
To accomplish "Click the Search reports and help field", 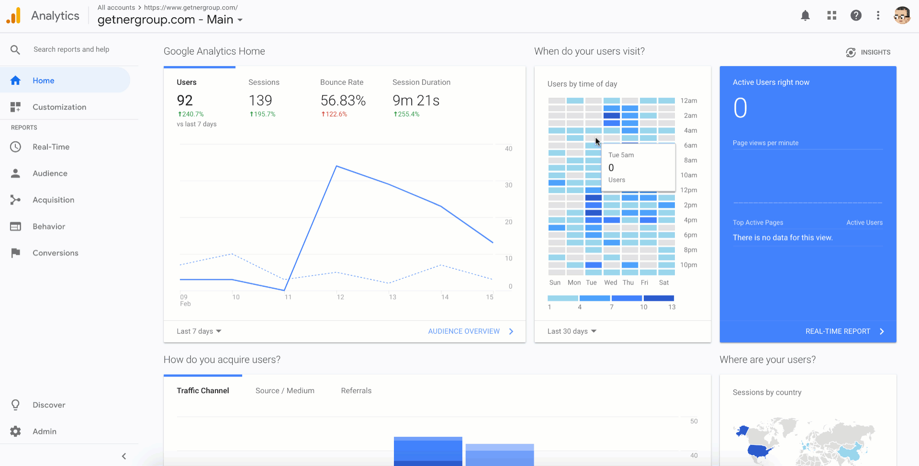I will point(71,49).
